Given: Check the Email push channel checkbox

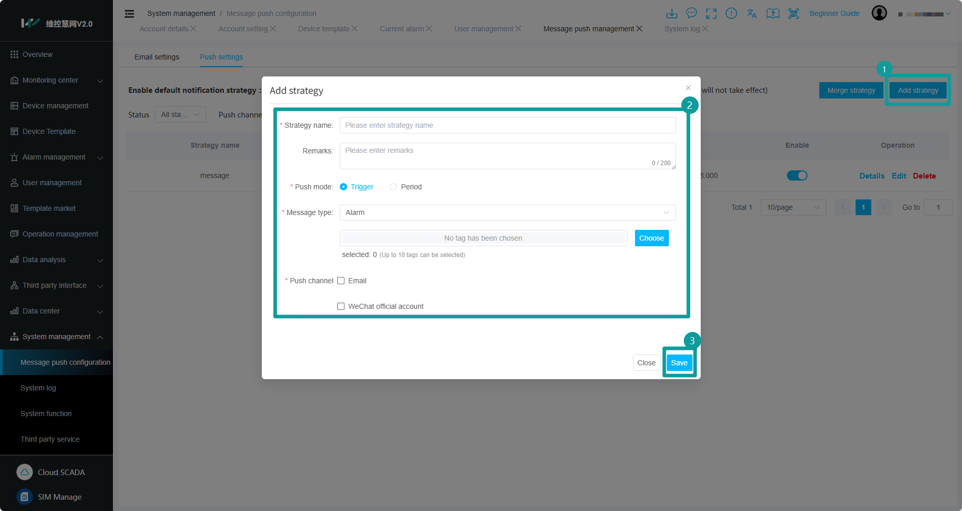Looking at the screenshot, I should click(x=341, y=281).
